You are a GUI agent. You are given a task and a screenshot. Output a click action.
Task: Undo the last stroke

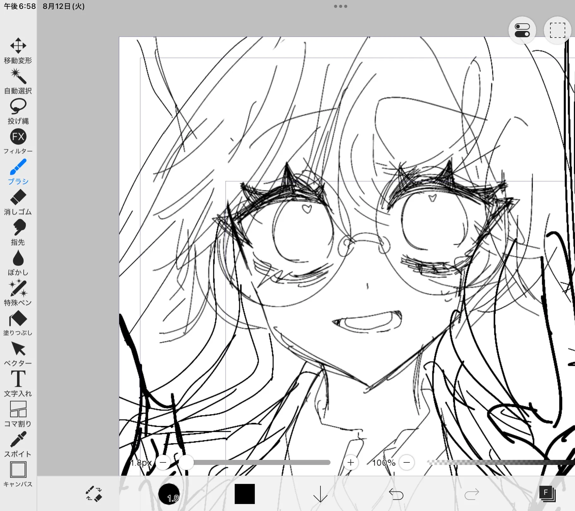(396, 494)
